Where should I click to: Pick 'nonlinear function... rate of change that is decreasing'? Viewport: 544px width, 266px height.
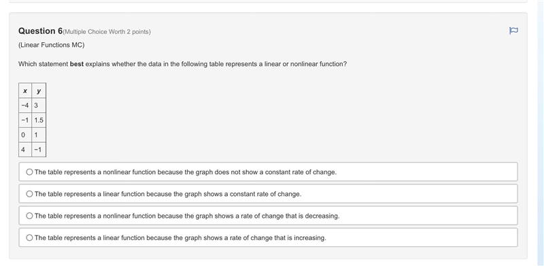point(268,216)
